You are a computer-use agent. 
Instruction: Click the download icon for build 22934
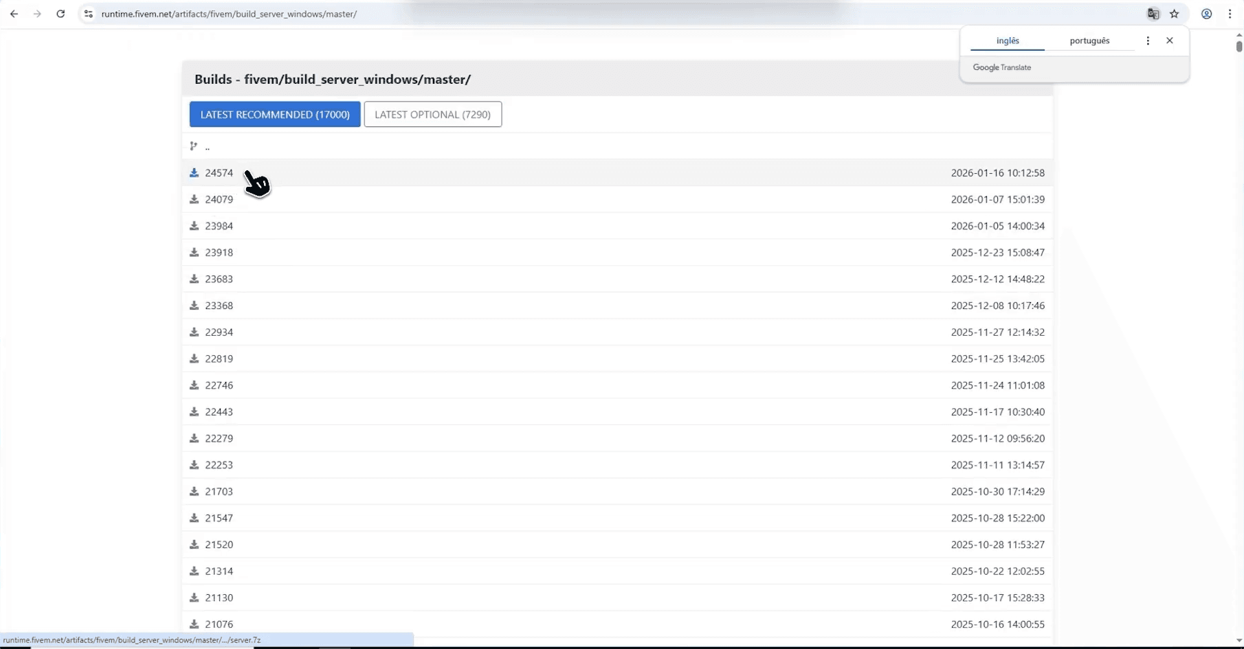tap(194, 332)
